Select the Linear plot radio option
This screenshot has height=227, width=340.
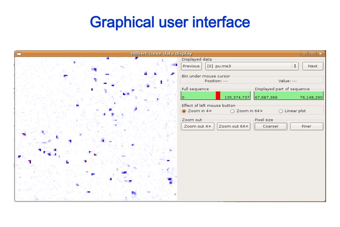click(281, 111)
